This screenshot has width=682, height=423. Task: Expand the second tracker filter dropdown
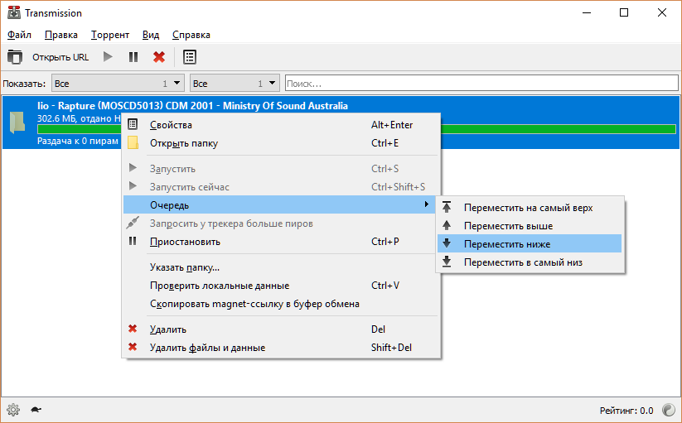(x=235, y=83)
